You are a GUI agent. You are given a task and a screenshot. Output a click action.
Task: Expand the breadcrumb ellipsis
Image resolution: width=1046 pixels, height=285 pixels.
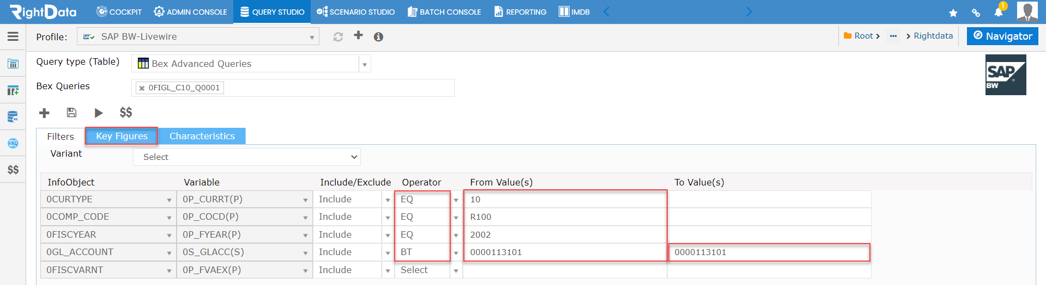(x=893, y=36)
